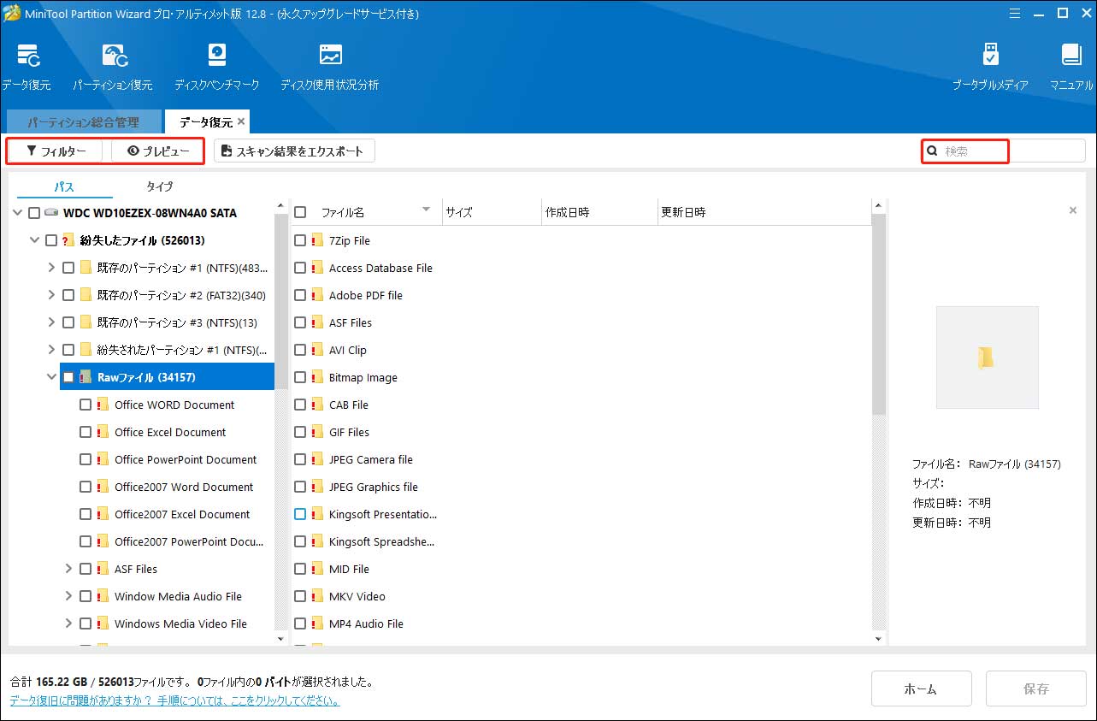Click the MP4 Audio File folder icon

point(317,623)
